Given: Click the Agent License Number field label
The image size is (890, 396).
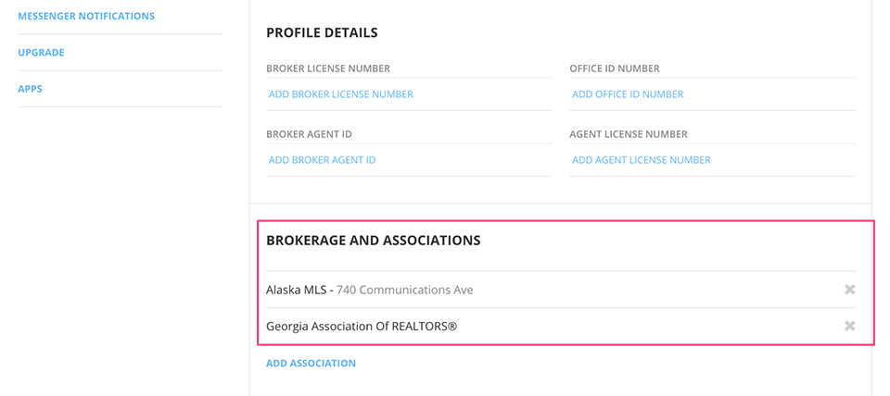Looking at the screenshot, I should pos(628,134).
